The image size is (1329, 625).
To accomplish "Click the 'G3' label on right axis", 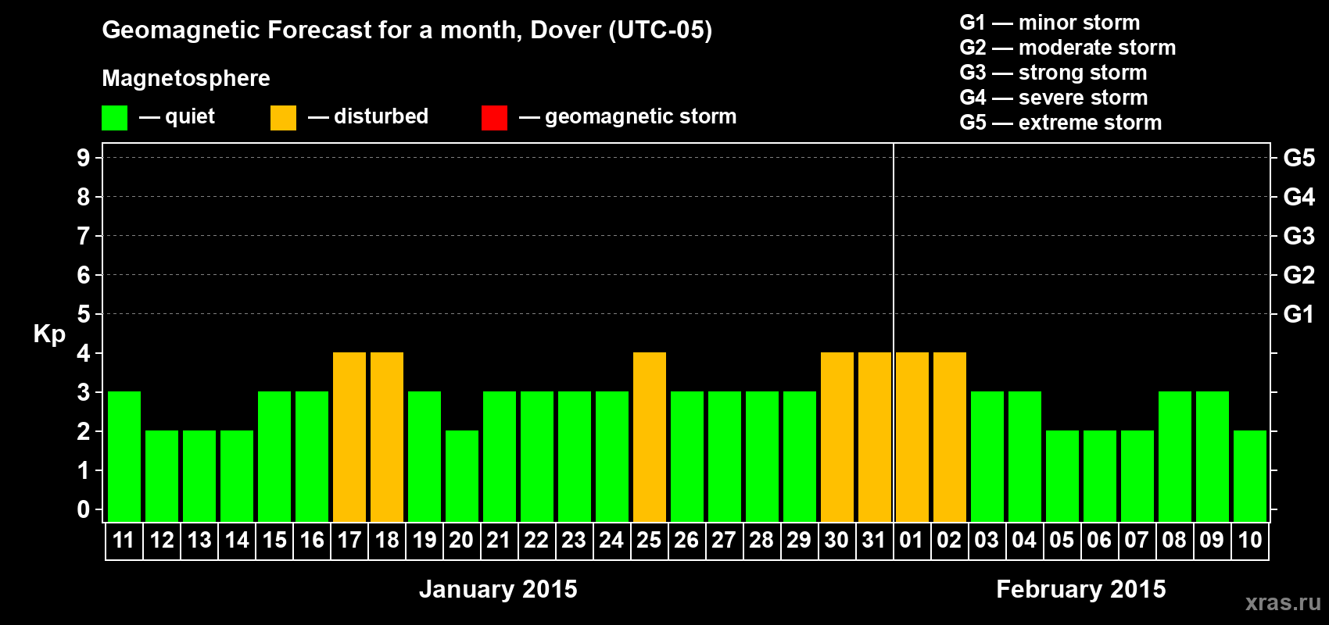I will (x=1299, y=236).
